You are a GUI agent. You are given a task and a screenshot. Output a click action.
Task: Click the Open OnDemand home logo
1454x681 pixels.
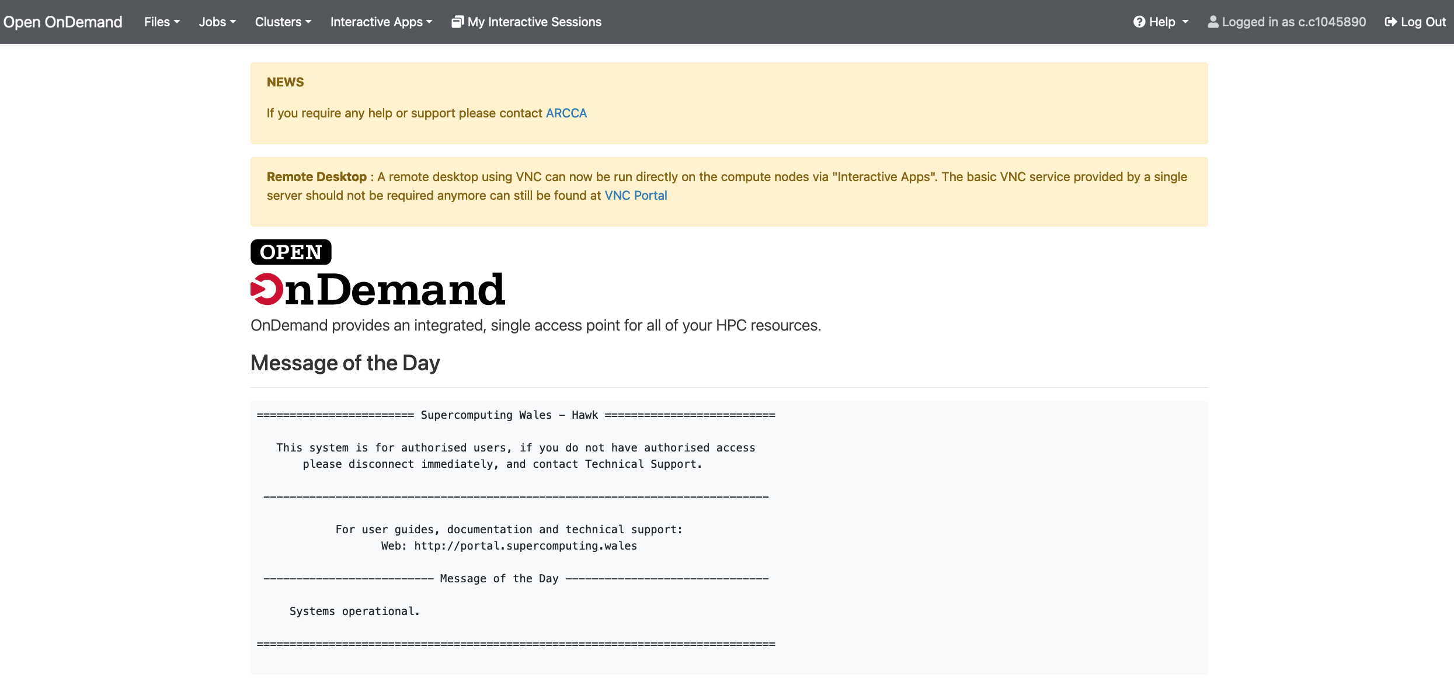point(63,22)
